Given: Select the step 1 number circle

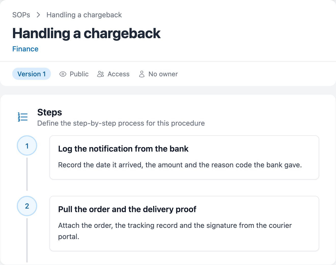Looking at the screenshot, I should tap(27, 146).
